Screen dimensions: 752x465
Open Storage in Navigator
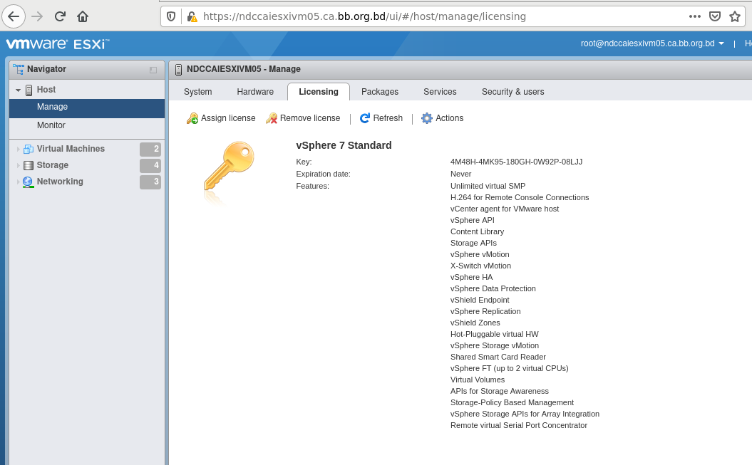point(52,164)
